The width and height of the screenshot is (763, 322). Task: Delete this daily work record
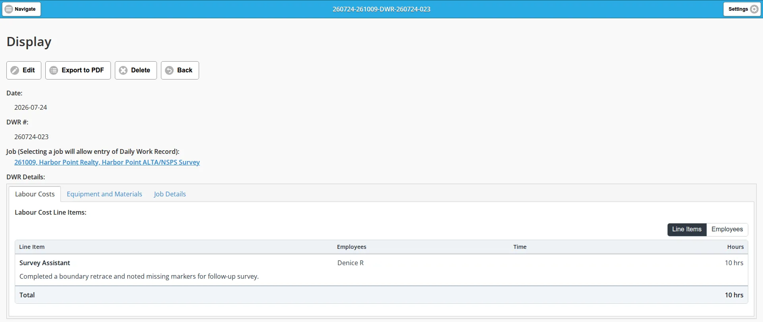(136, 70)
